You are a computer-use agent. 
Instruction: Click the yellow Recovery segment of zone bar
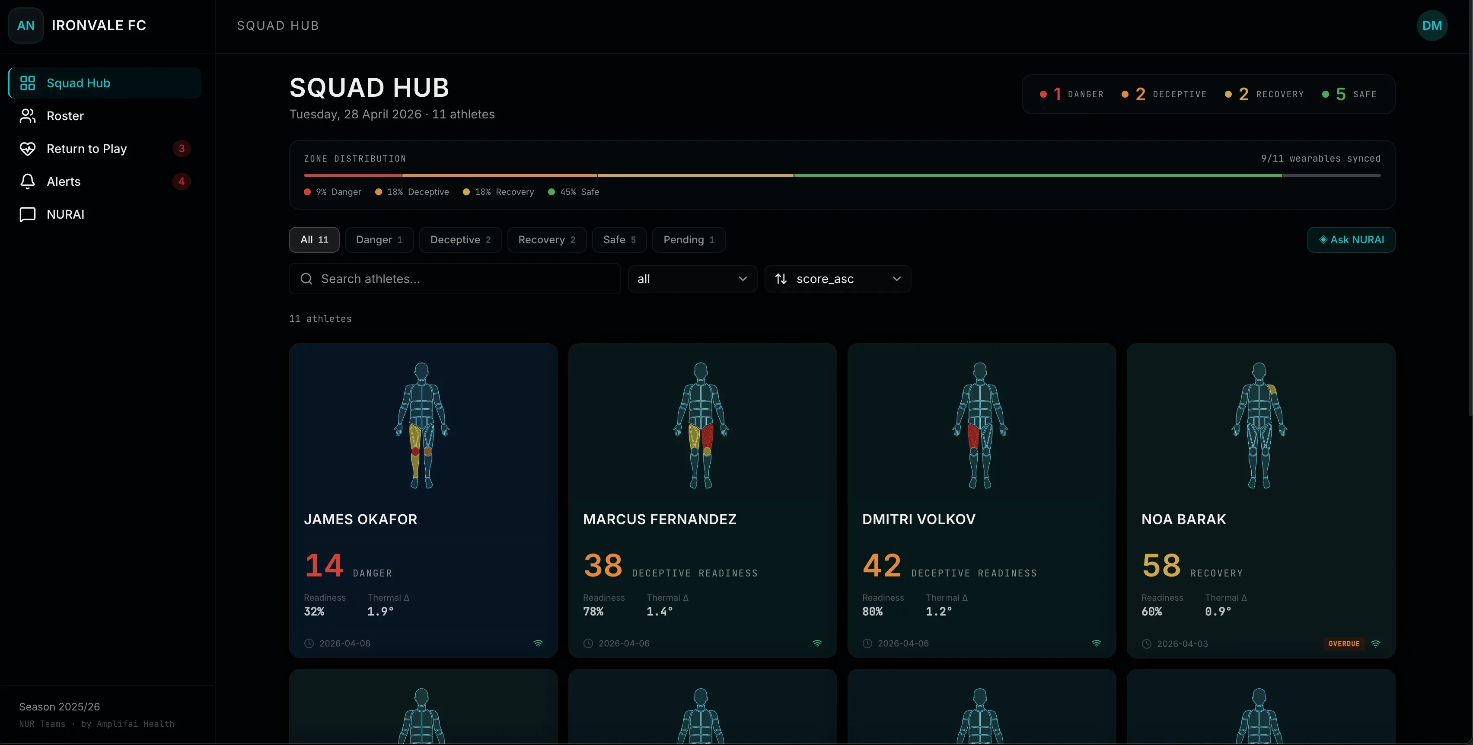point(696,175)
